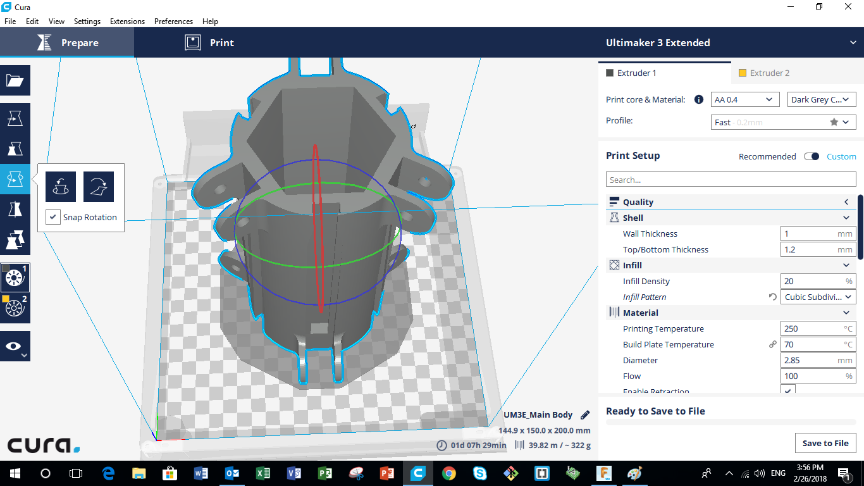
Task: Open PowerPoint from the taskbar
Action: (387, 473)
